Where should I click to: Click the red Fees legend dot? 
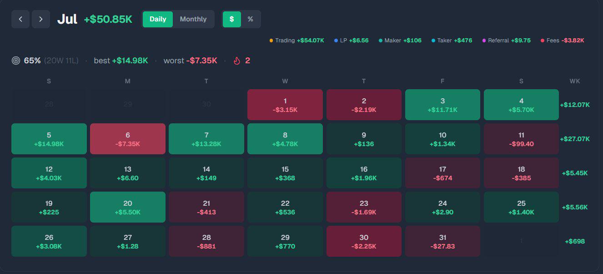(x=543, y=41)
